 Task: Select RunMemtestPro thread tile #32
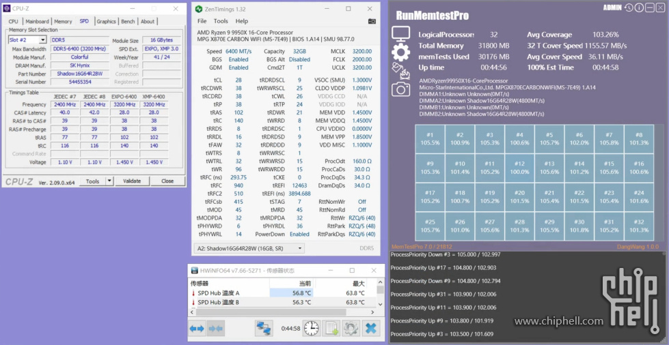point(639,226)
